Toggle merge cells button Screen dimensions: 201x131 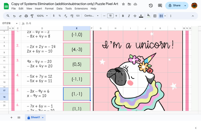(x=161, y=16)
